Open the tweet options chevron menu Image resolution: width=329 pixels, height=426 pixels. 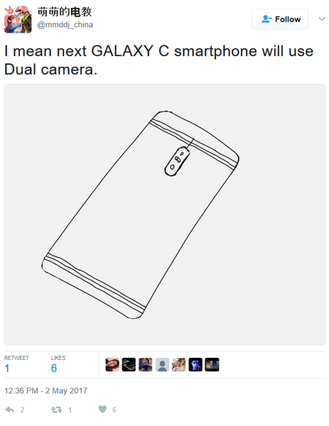(x=322, y=18)
